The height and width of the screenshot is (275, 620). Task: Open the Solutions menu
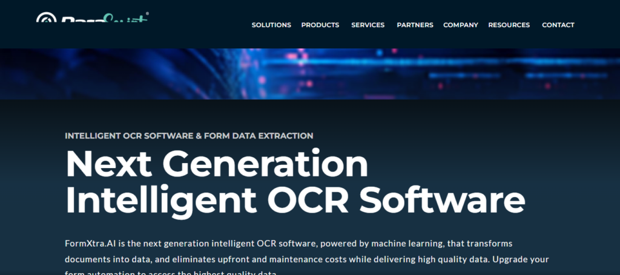[271, 25]
